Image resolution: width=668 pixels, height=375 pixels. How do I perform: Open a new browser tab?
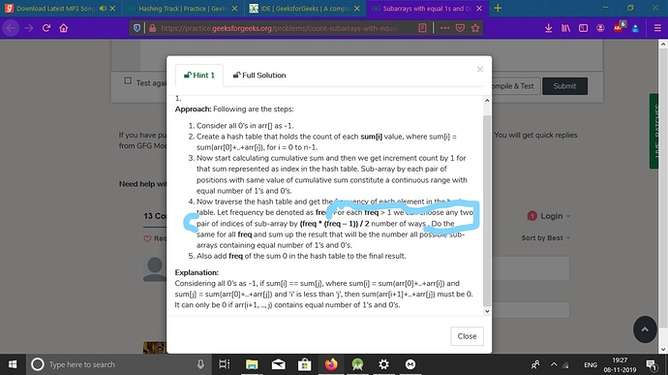coord(498,8)
